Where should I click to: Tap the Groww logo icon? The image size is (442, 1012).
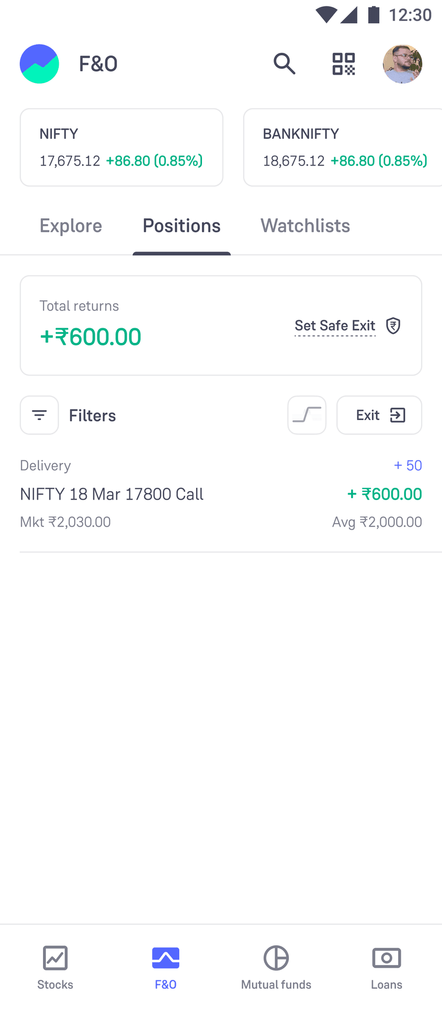[40, 64]
